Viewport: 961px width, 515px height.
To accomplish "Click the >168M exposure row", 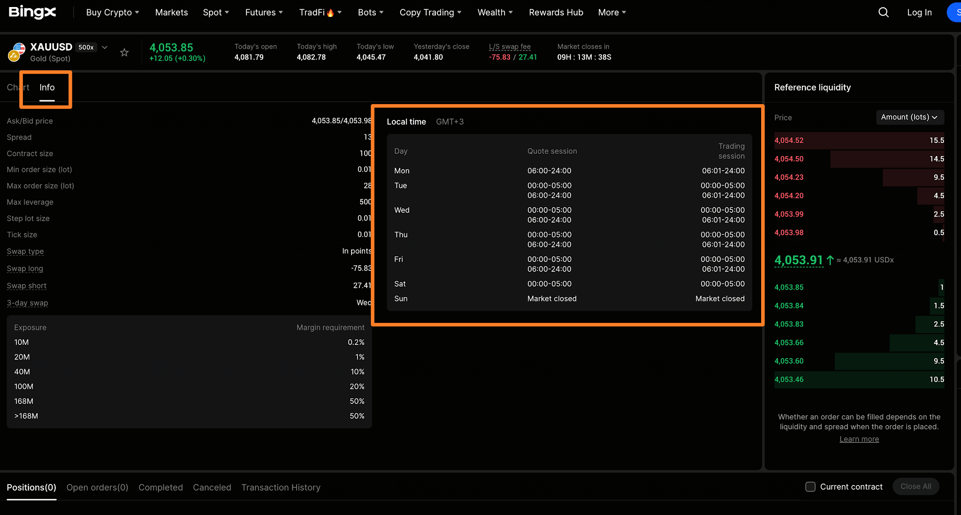I will (189, 416).
